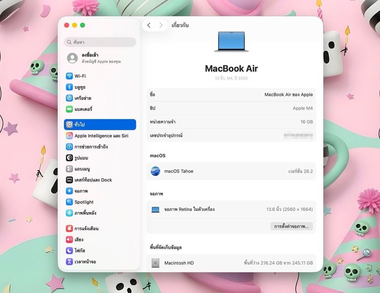
Task: Click the เกี่ยวกับ page title
Action: (180, 25)
